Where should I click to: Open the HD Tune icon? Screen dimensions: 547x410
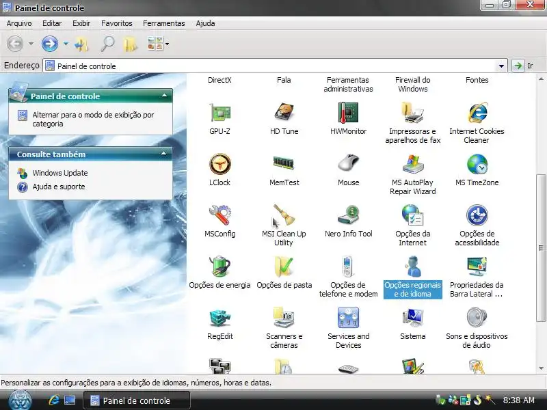284,113
